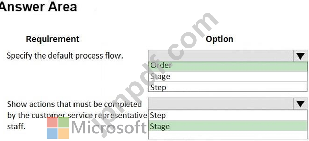
Task: Open dropdown arrow for default process flow
Action: [x=300, y=56]
